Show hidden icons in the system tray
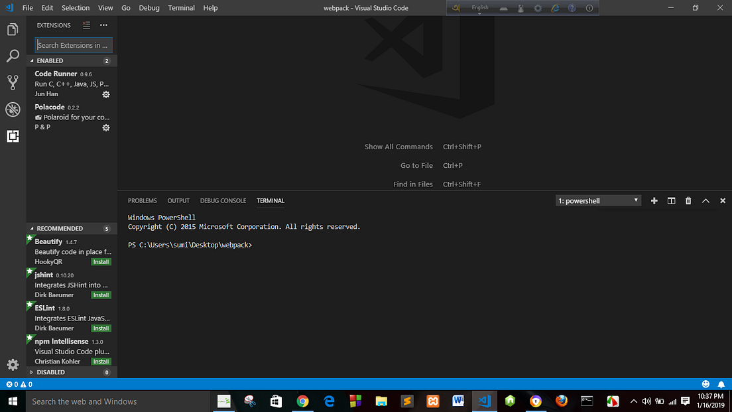 (x=634, y=401)
